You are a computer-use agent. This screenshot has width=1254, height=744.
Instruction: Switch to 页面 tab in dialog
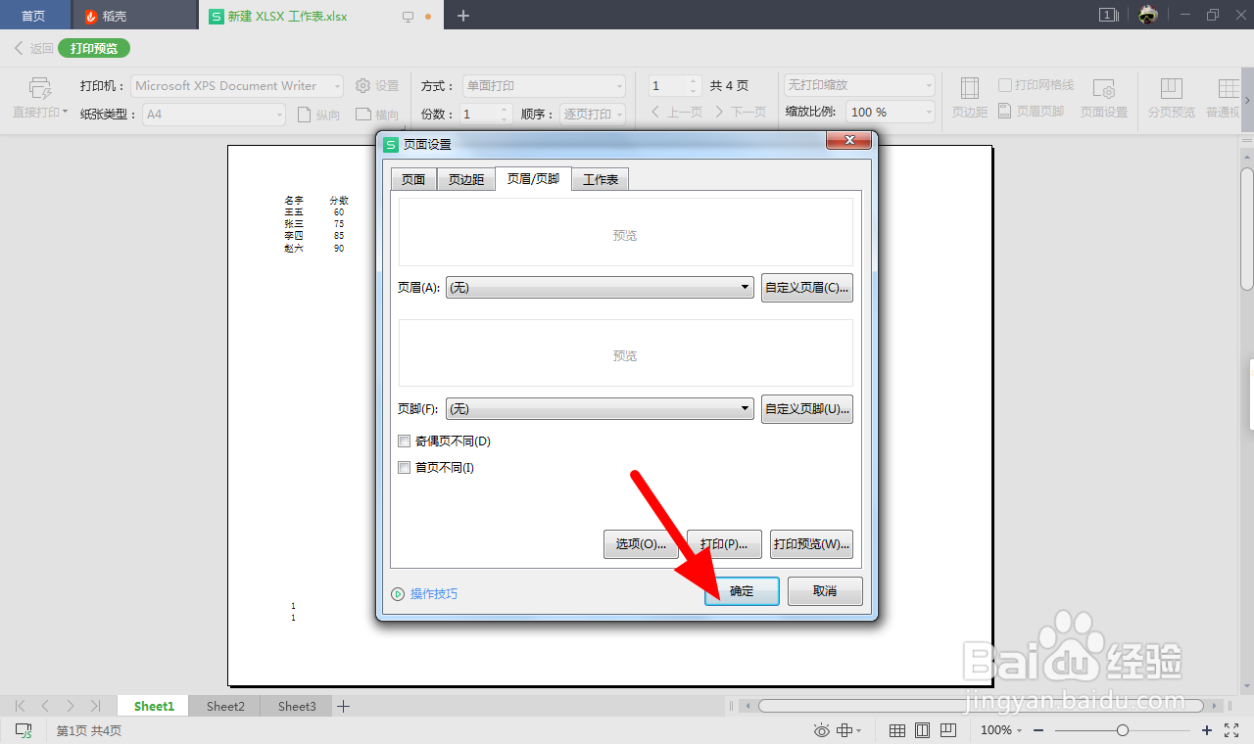tap(413, 180)
